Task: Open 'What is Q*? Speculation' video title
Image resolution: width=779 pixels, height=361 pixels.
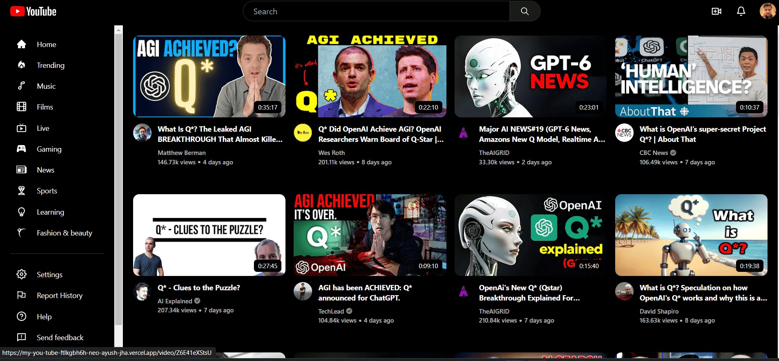Action: 703,293
